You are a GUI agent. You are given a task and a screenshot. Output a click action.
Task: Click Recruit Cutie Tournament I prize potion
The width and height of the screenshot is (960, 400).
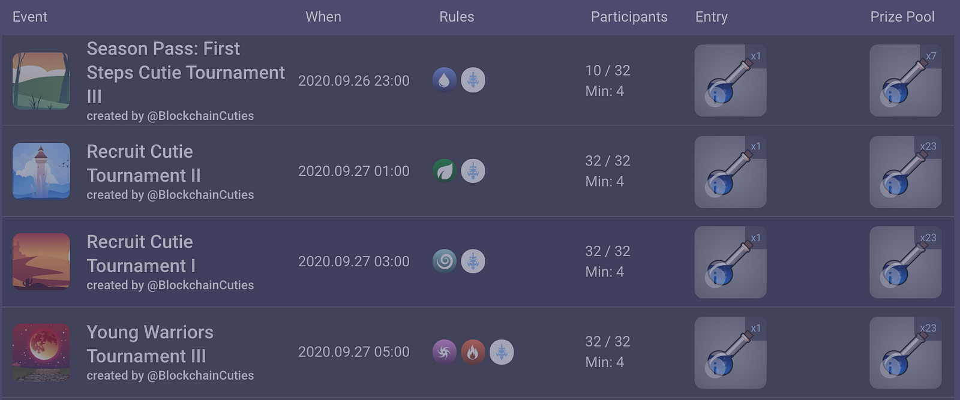[x=905, y=262]
